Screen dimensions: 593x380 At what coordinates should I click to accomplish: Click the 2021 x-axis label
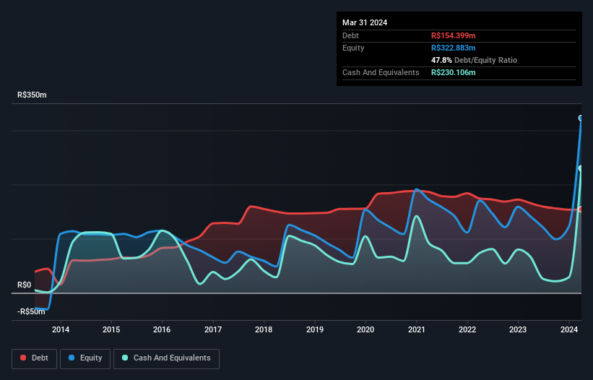click(416, 329)
